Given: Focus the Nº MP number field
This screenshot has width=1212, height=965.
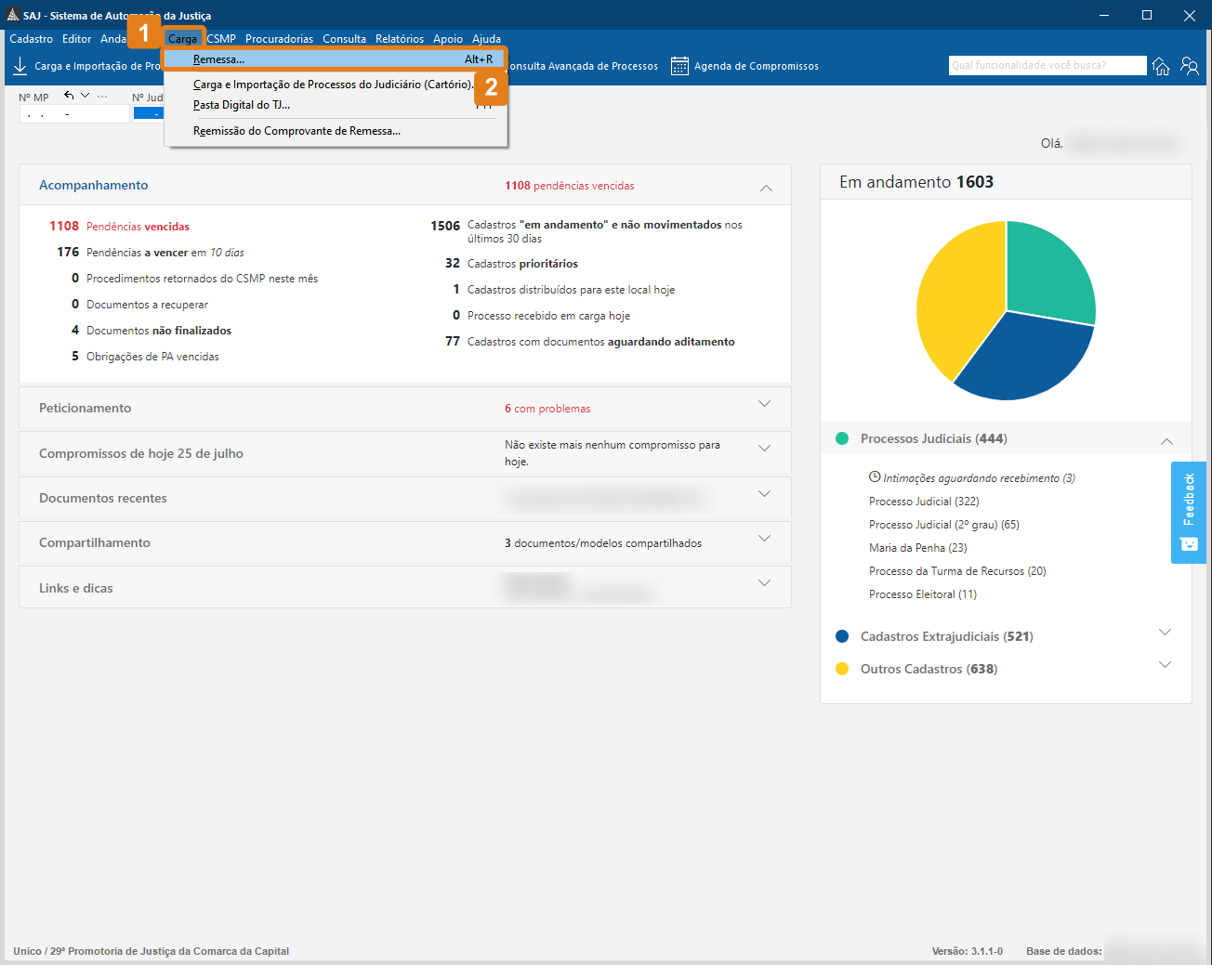Looking at the screenshot, I should coord(74,114).
